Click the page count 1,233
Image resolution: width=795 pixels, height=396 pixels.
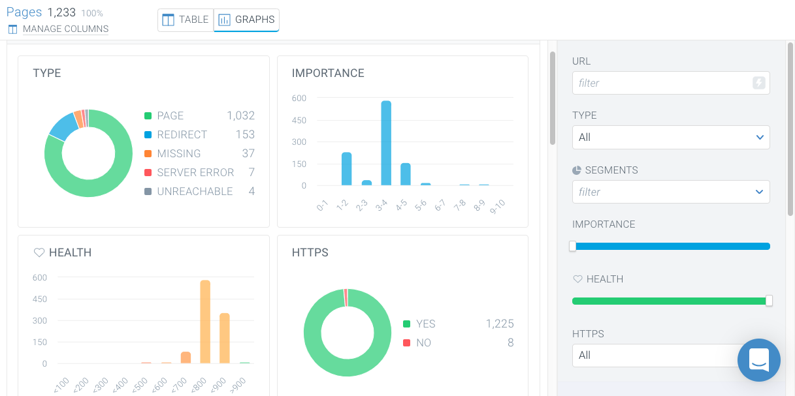(61, 12)
